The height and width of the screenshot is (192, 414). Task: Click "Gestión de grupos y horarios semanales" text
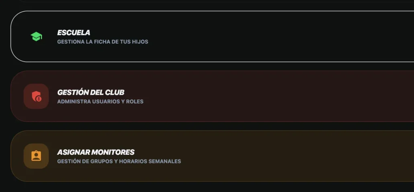[119, 161]
